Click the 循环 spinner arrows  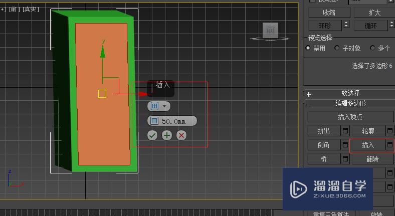tap(391, 25)
